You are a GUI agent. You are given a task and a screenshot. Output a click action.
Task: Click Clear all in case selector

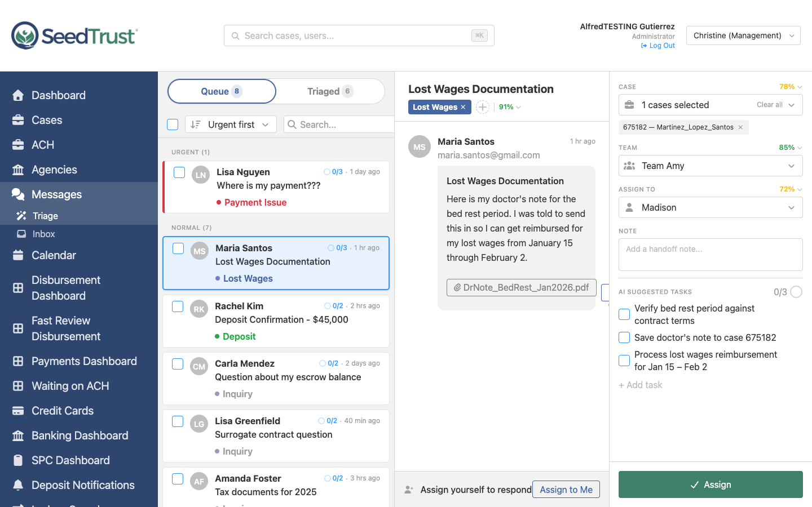770,105
